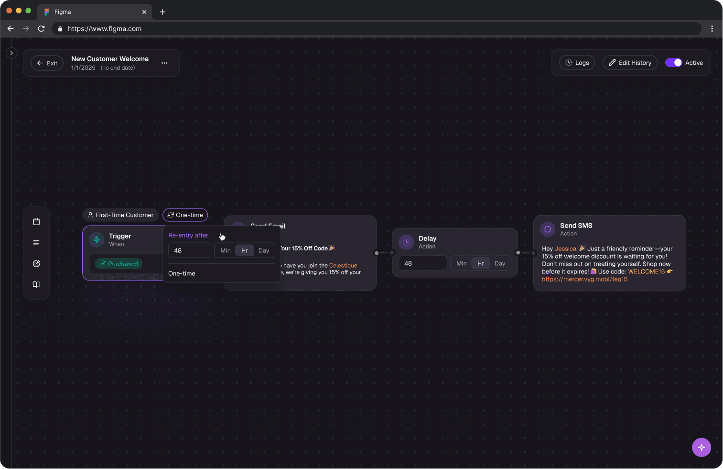Click the 48 value field under Re-entry after
Screen dimensions: 723x469
(190, 250)
